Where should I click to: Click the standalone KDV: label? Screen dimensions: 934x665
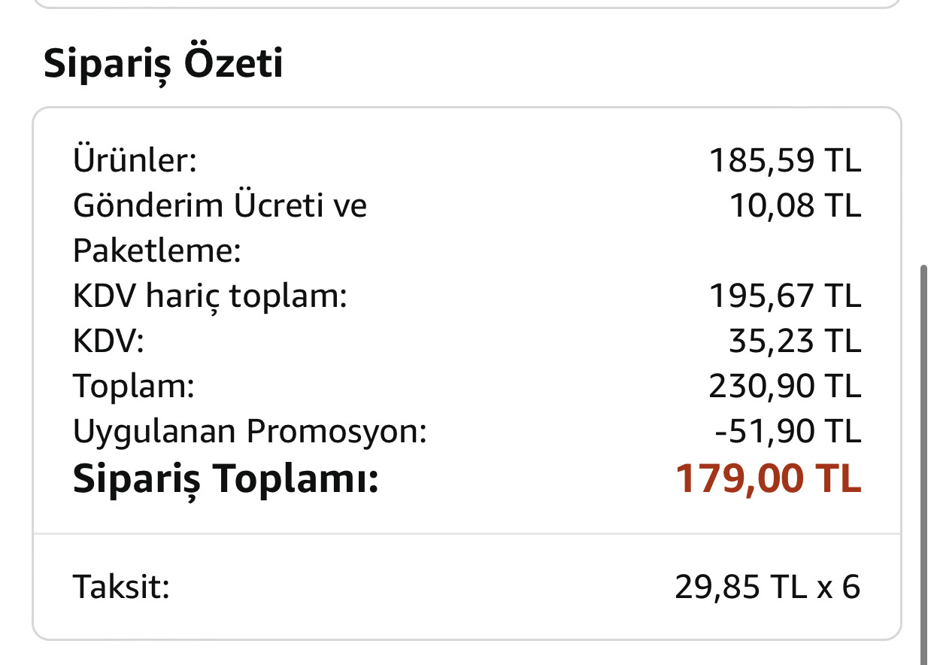click(x=108, y=342)
